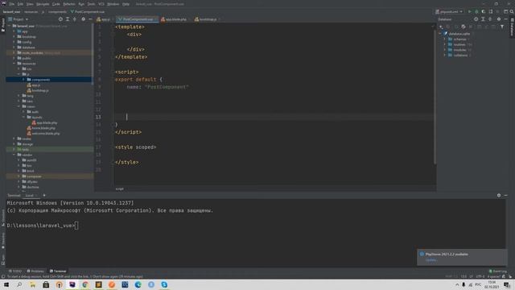Image resolution: width=515 pixels, height=290 pixels.
Task: Start debugging with the green bug icon
Action: pos(476,11)
